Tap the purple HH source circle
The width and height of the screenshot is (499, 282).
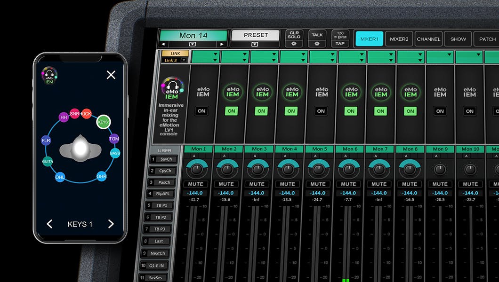click(x=64, y=117)
